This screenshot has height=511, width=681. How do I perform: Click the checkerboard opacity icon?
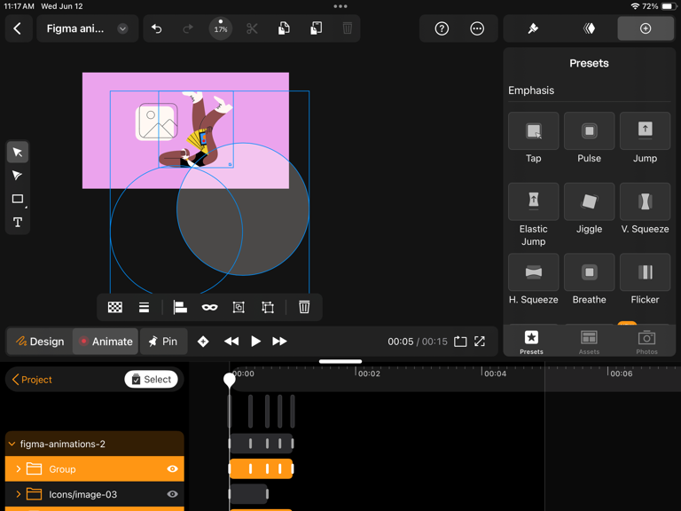[115, 307]
